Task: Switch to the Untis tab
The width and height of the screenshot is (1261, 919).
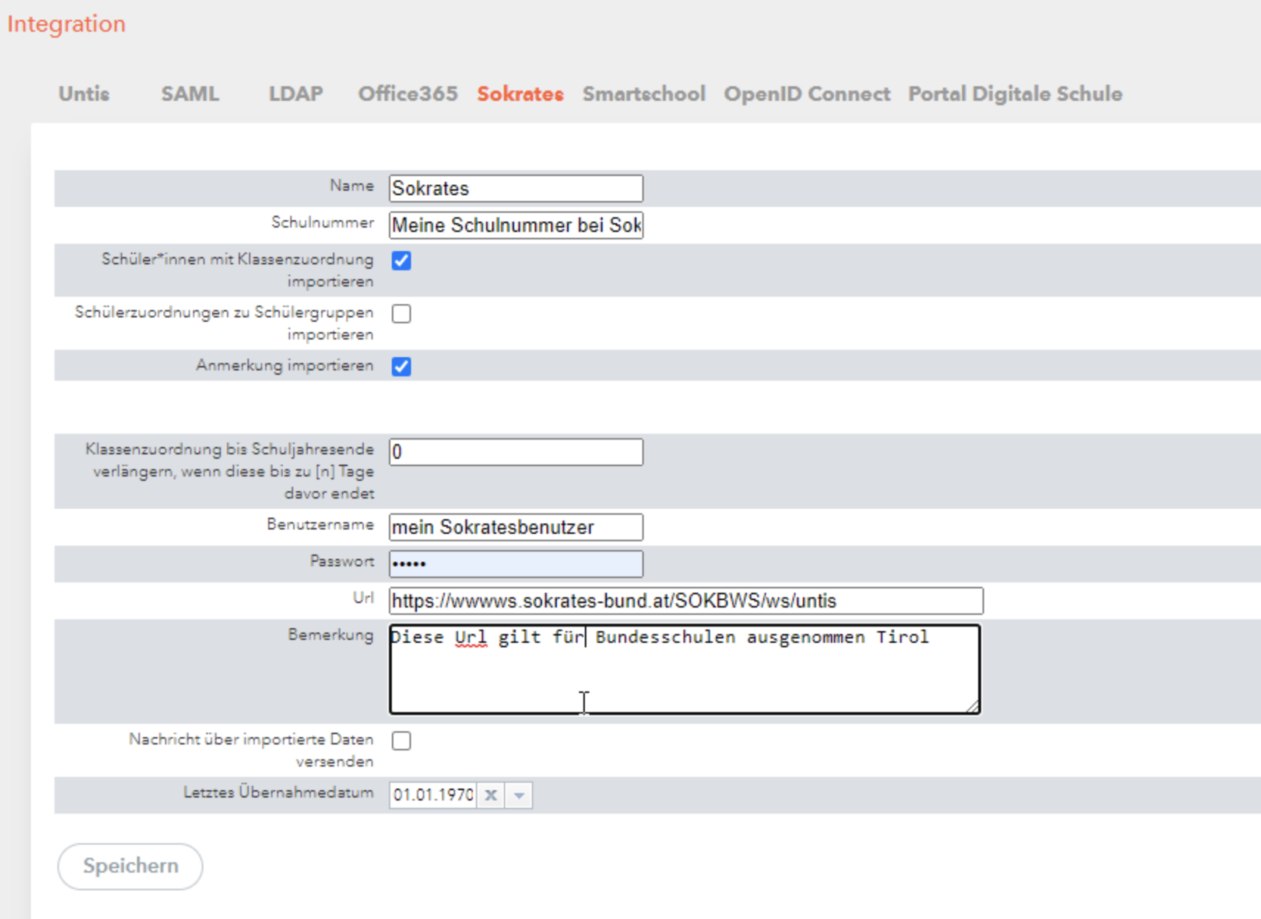Action: click(84, 94)
